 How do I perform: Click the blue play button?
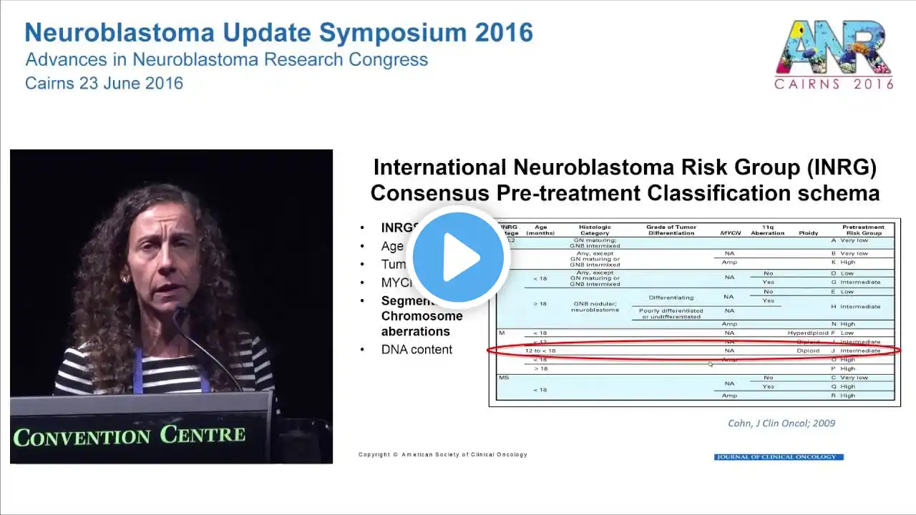click(458, 256)
